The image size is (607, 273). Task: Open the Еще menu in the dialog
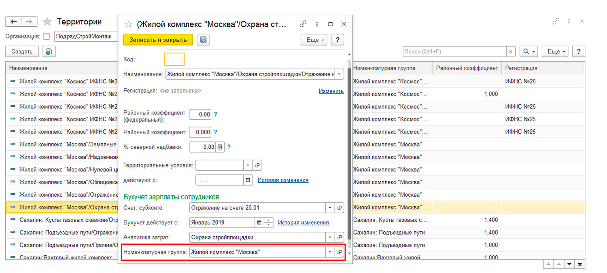(x=314, y=40)
